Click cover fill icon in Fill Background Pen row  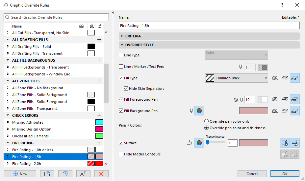tap(285, 111)
